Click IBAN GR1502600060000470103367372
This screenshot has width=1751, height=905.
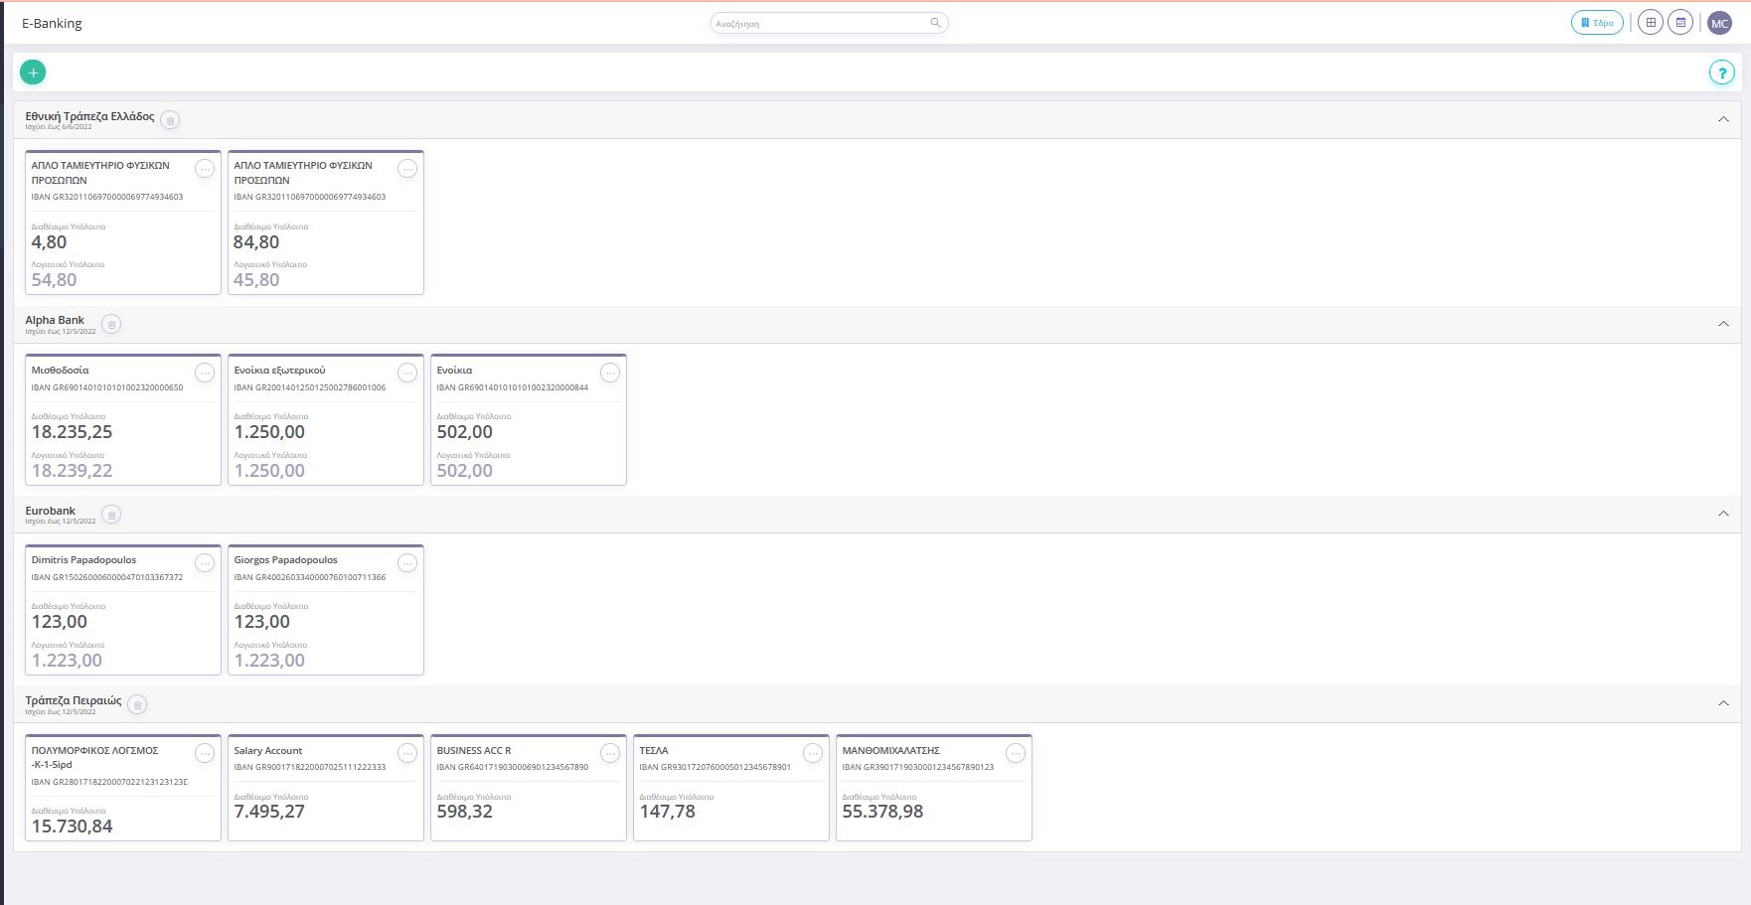107,577
